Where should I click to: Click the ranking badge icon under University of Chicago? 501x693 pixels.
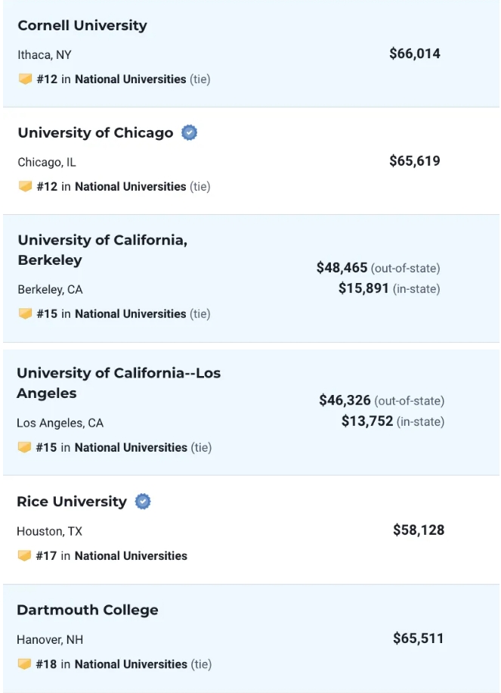(x=25, y=186)
